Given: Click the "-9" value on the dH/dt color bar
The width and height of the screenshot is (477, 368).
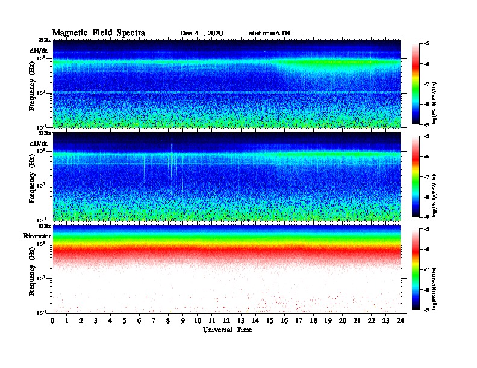Looking at the screenshot, I should click(x=426, y=124).
